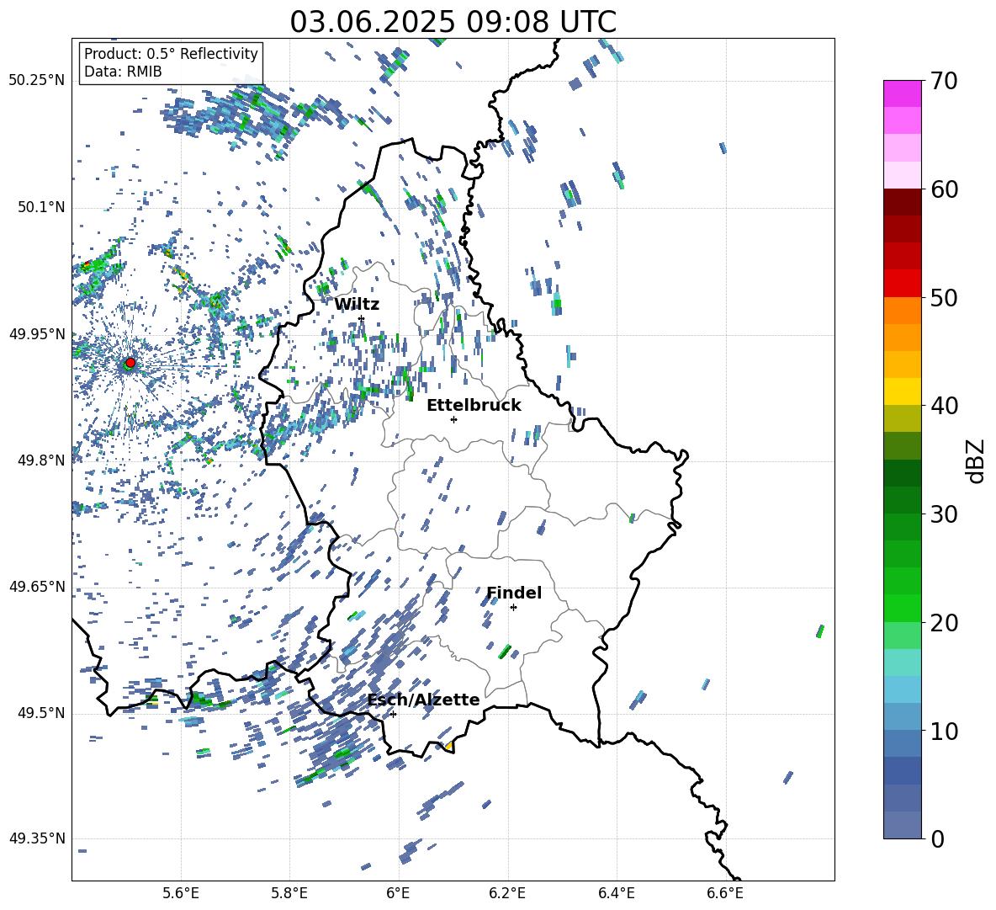This screenshot has height=910, width=996.
Task: Click the 0 value on the colorbar
Action: [x=937, y=838]
